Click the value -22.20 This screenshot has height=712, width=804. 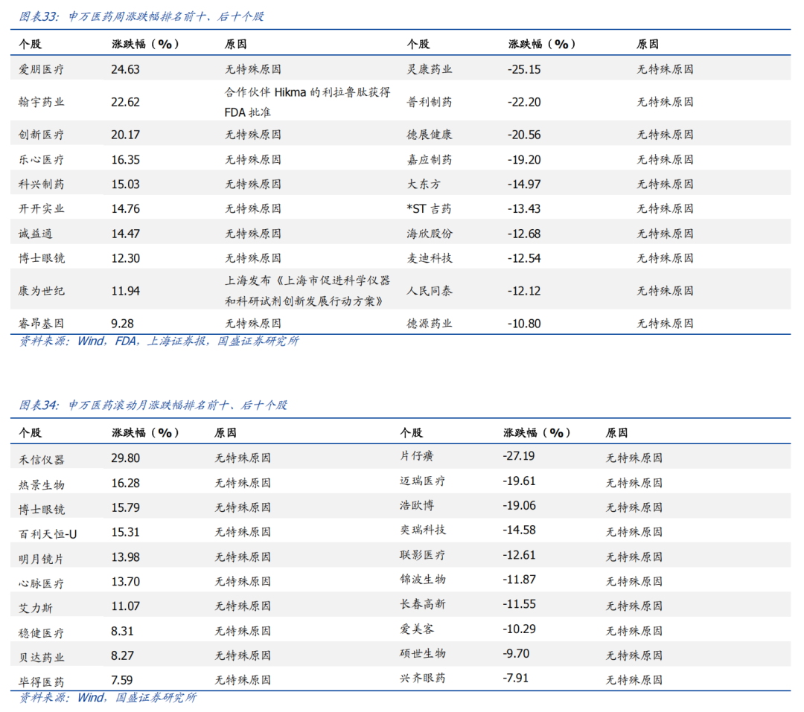(x=524, y=102)
